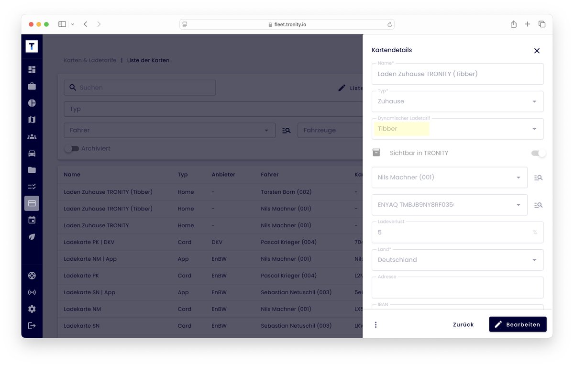Sort by the Typ column header
574x366 pixels.
coord(183,175)
